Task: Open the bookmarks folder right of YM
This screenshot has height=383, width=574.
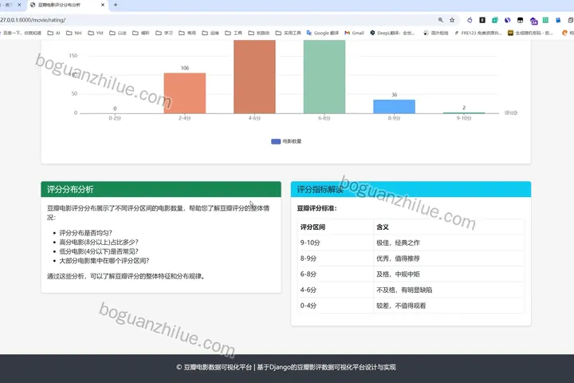Action: coord(118,33)
